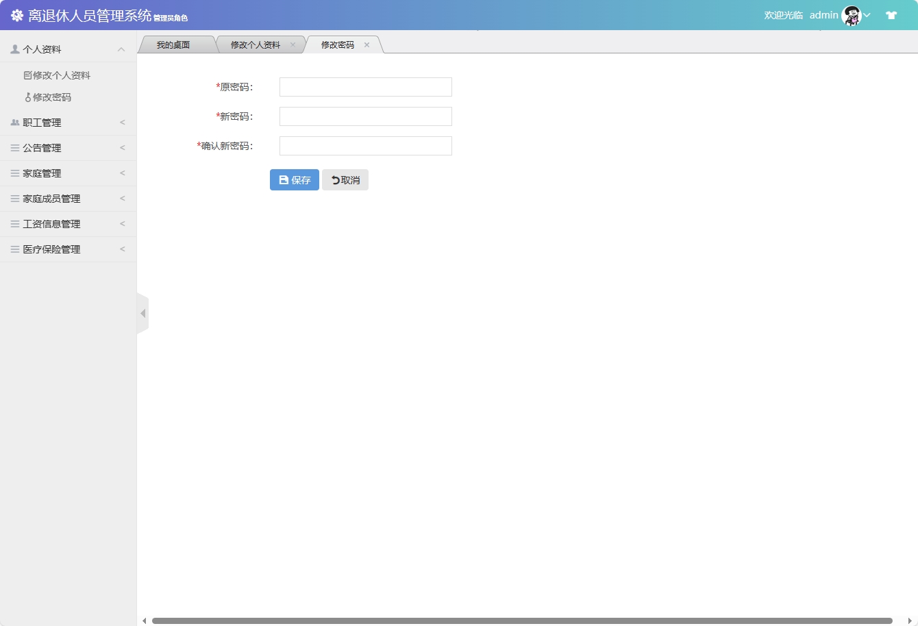Collapse the sidebar with the arrow handle
This screenshot has width=918, height=626.
pos(142,314)
